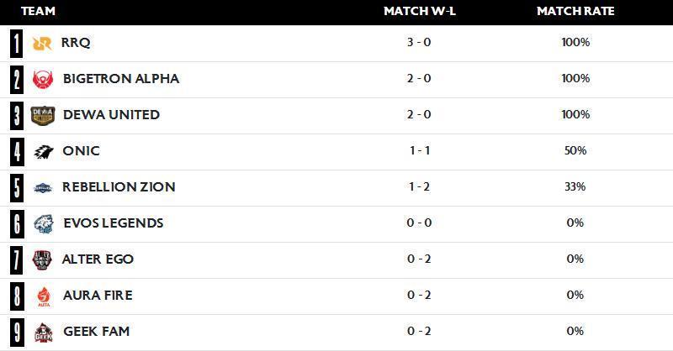This screenshot has height=351, width=673.
Task: Open the EVOS LEGENDS team link
Action: tap(114, 223)
